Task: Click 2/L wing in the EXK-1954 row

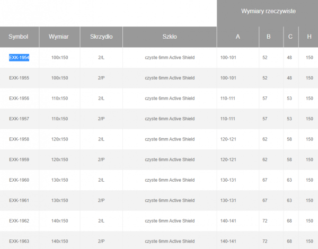Action: (x=101, y=58)
